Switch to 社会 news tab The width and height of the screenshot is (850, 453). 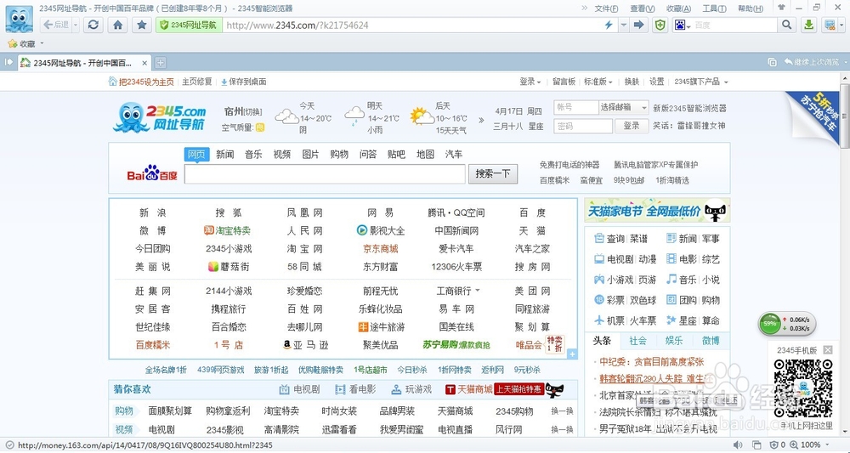click(x=638, y=341)
